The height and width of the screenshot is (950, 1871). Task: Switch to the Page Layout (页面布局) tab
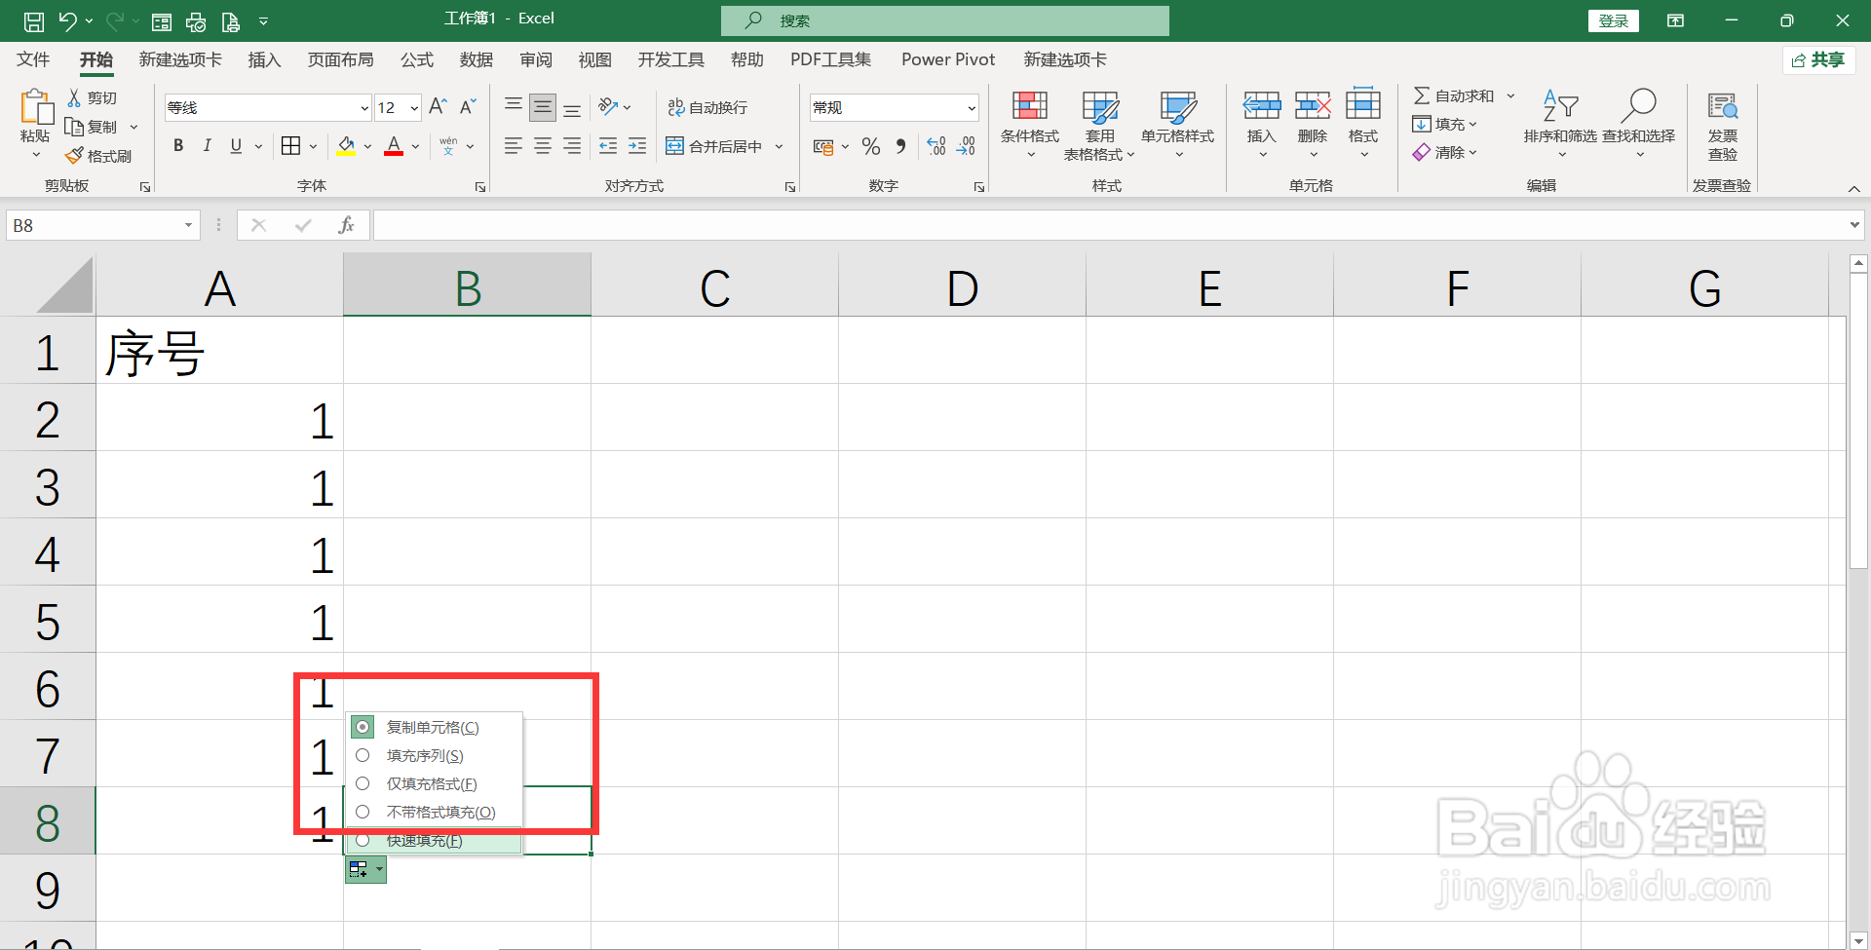(340, 59)
